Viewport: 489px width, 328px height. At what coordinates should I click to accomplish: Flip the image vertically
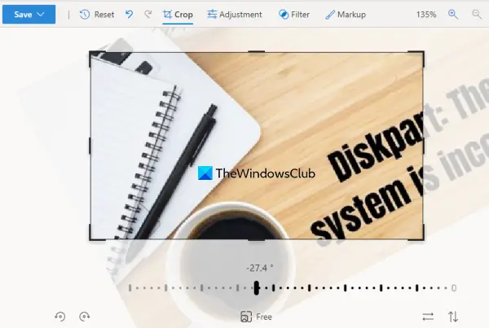453,317
